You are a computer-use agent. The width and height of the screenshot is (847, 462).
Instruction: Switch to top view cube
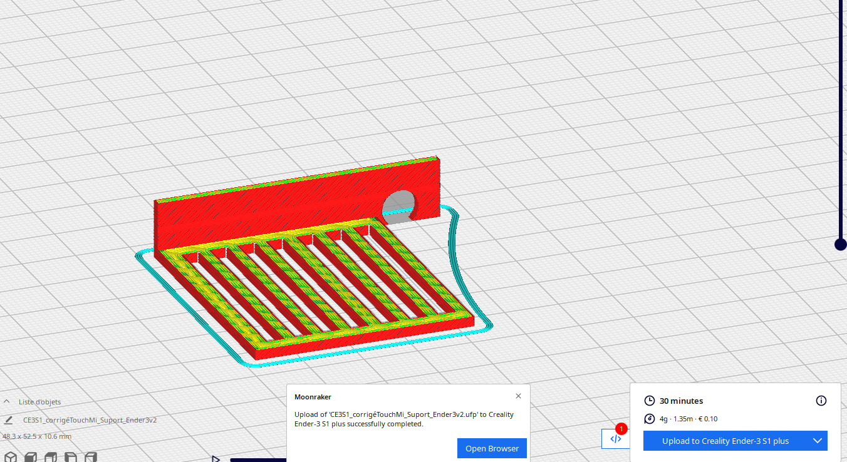point(51,458)
